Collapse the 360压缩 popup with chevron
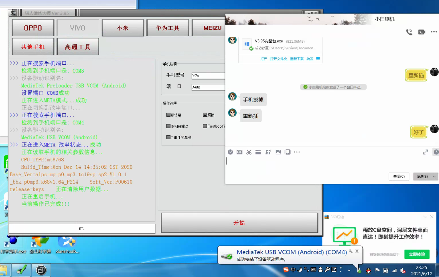 pyautogui.click(x=425, y=217)
